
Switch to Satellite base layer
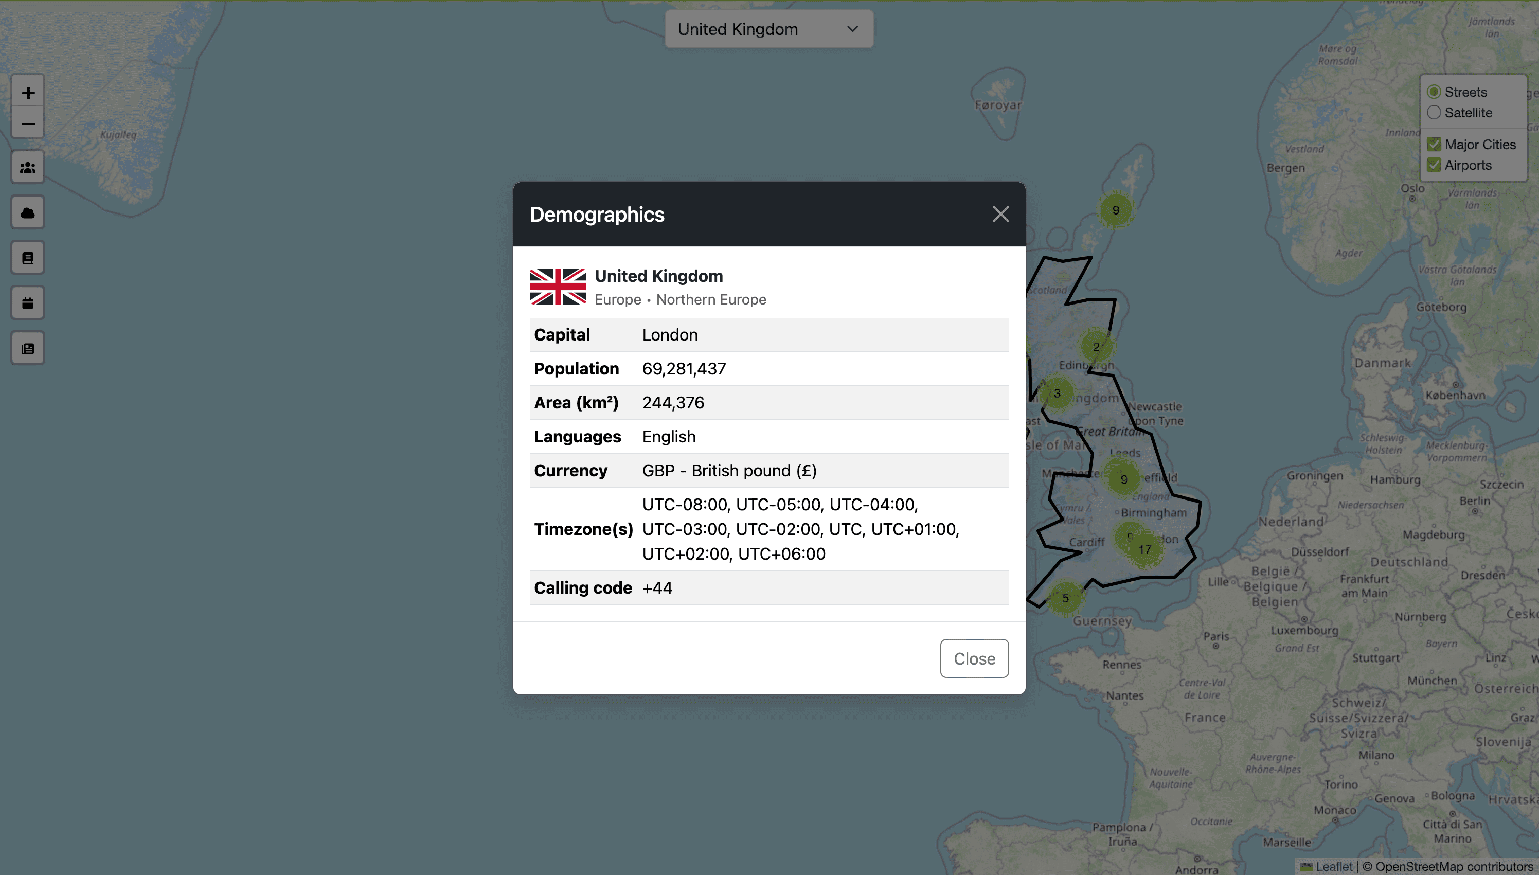click(x=1434, y=112)
